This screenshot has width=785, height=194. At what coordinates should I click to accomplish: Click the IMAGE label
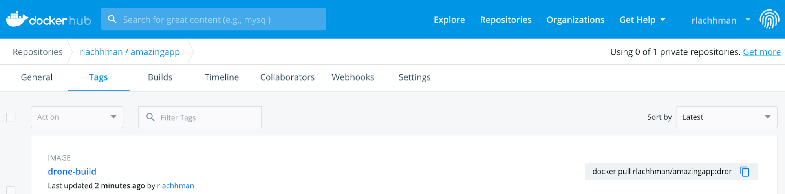coord(59,158)
